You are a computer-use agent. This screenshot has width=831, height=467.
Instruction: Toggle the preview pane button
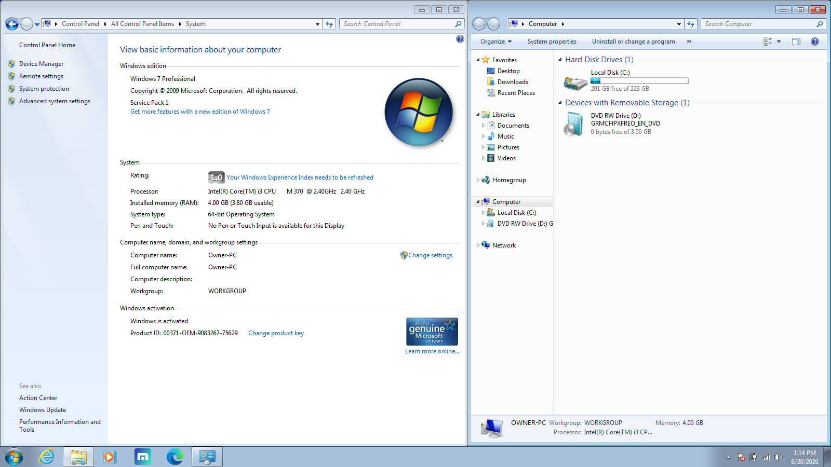pos(796,42)
